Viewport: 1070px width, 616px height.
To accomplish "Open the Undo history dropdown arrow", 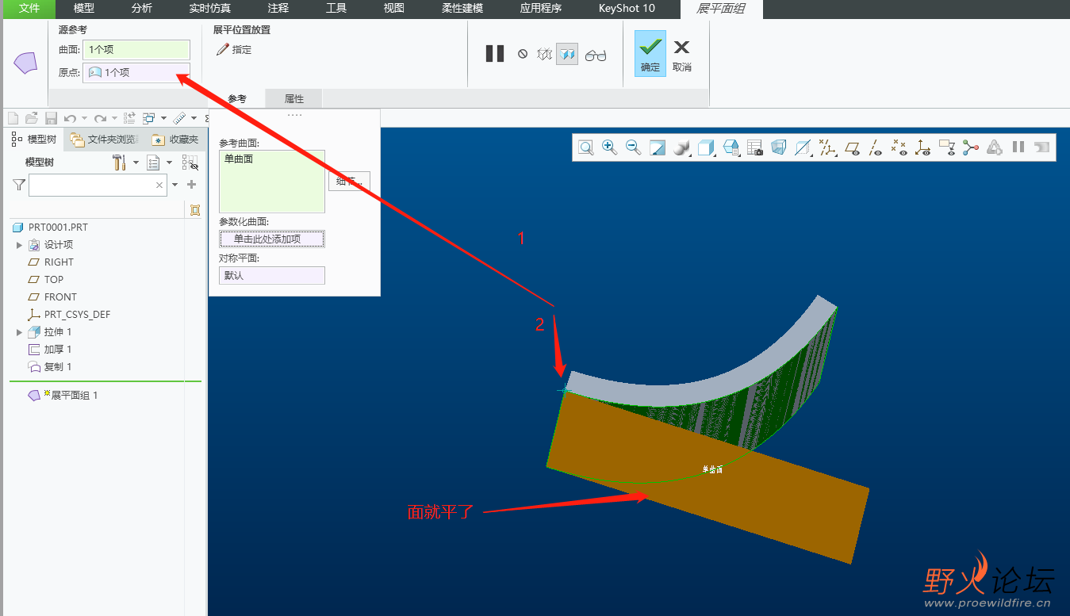I will pyautogui.click(x=84, y=118).
